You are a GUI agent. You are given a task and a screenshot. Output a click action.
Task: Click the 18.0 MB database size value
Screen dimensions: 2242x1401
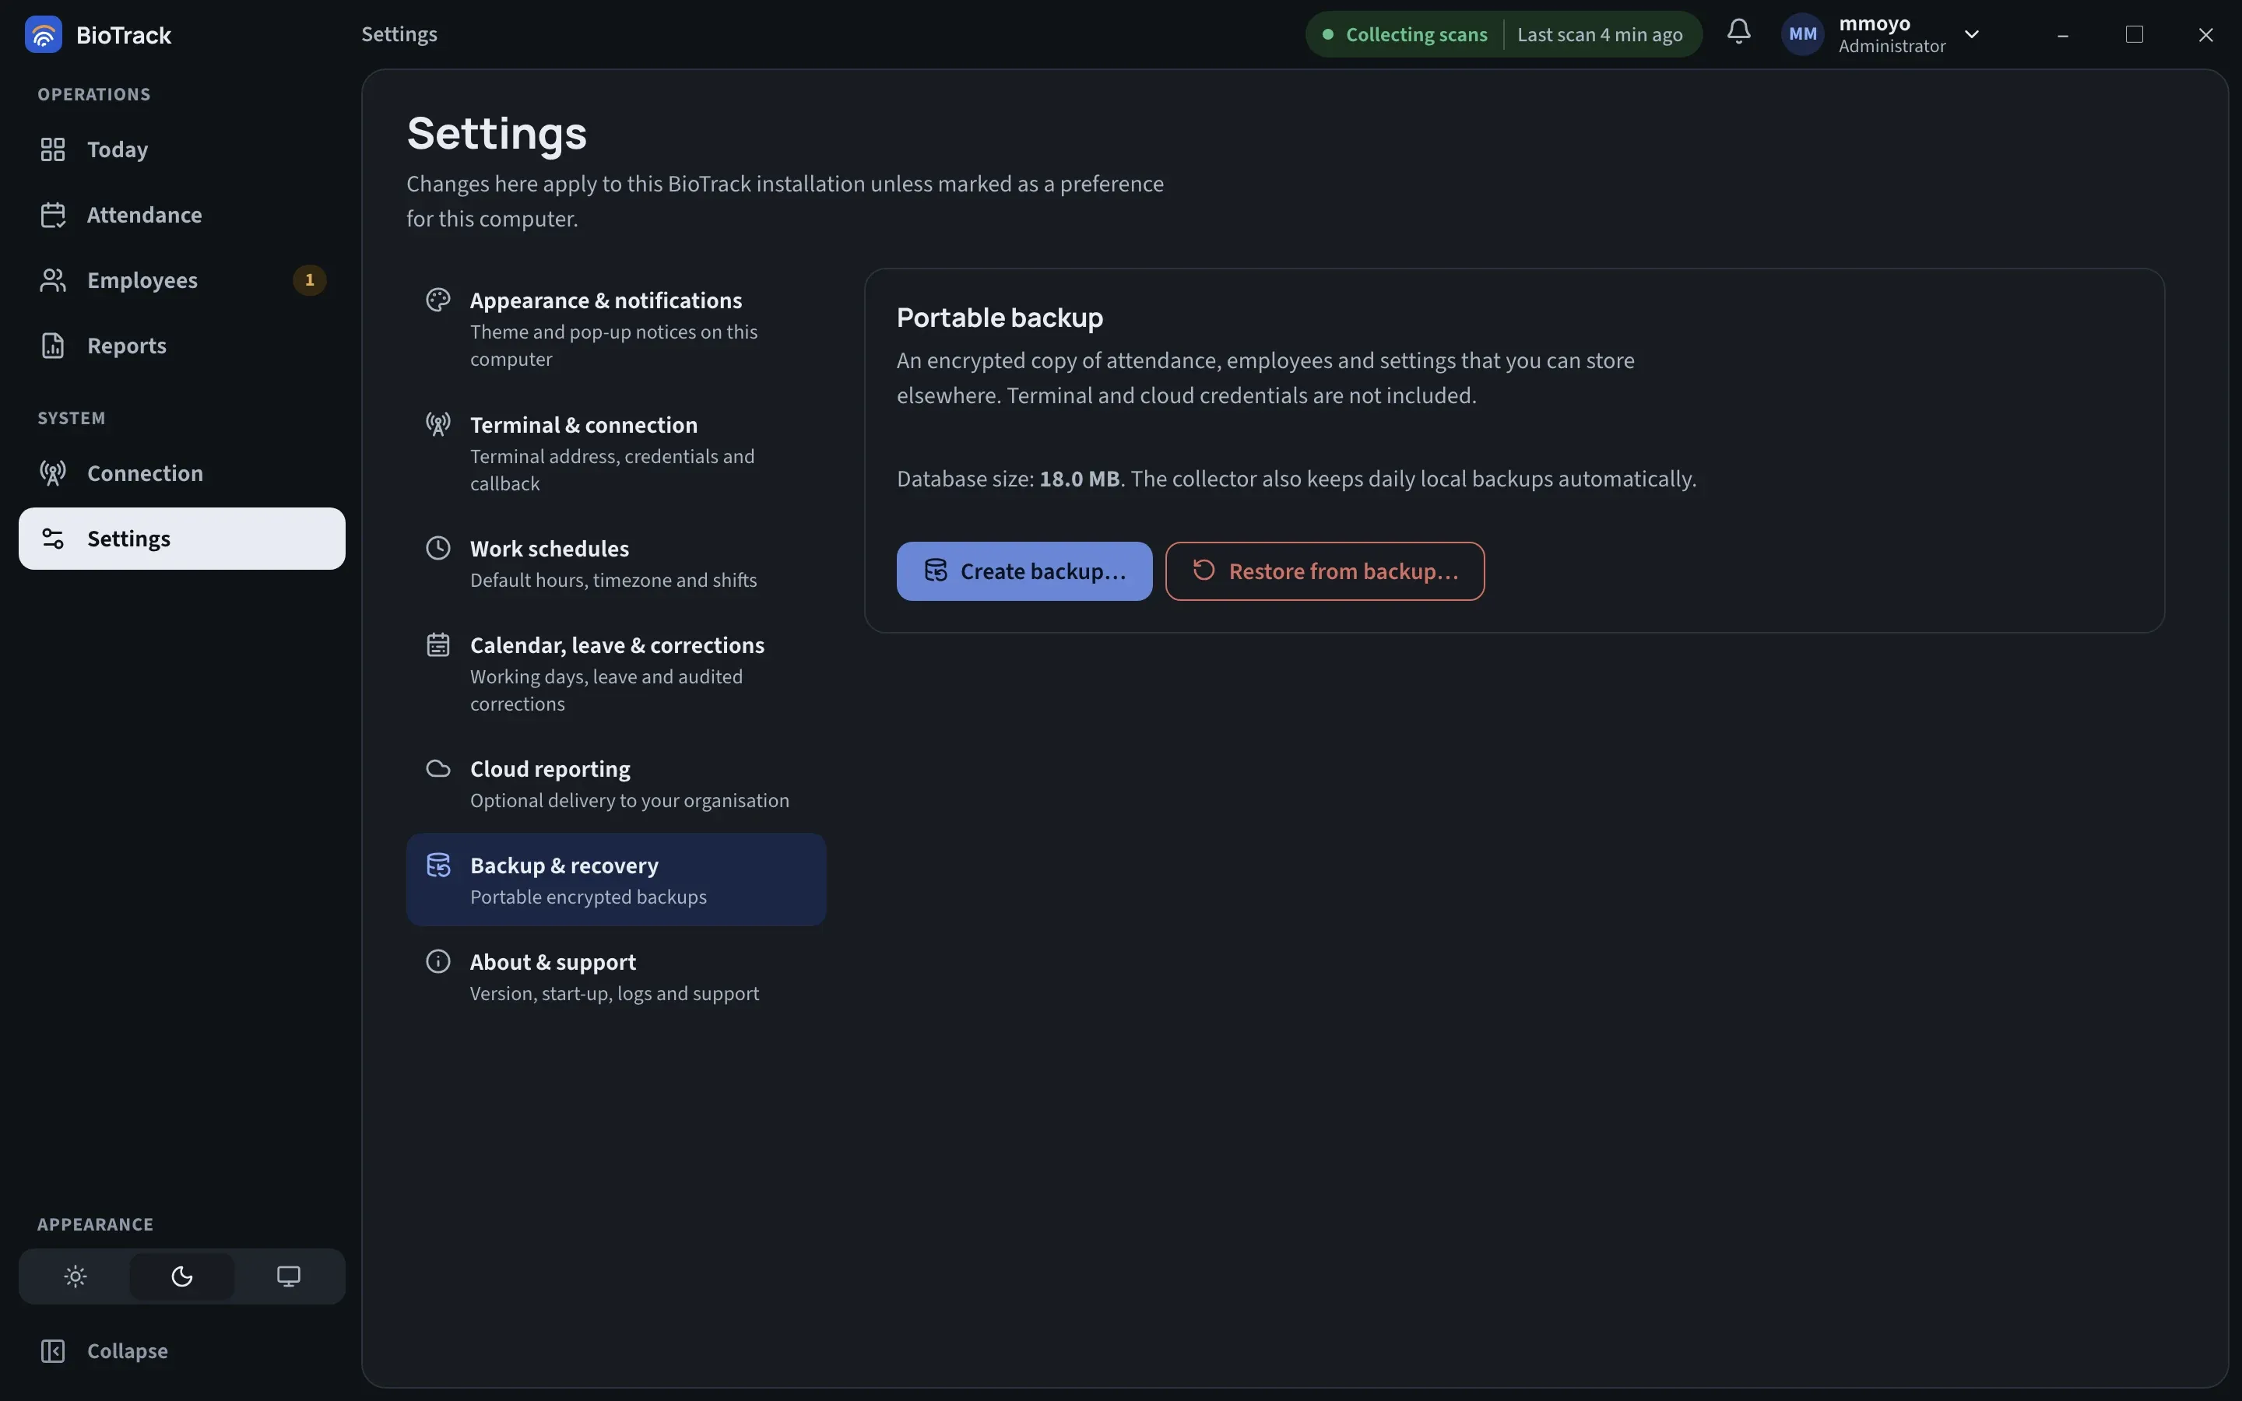point(1079,479)
